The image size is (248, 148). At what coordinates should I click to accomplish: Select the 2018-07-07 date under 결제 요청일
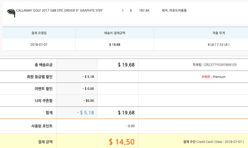point(39,45)
